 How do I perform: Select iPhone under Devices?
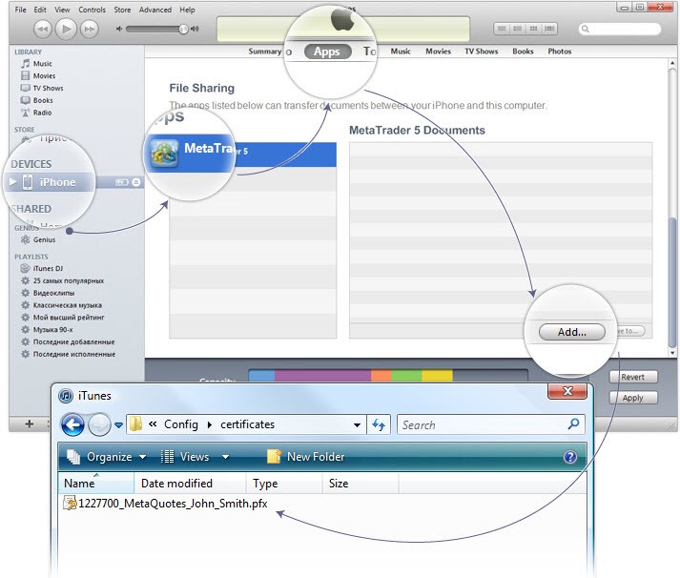[x=57, y=182]
